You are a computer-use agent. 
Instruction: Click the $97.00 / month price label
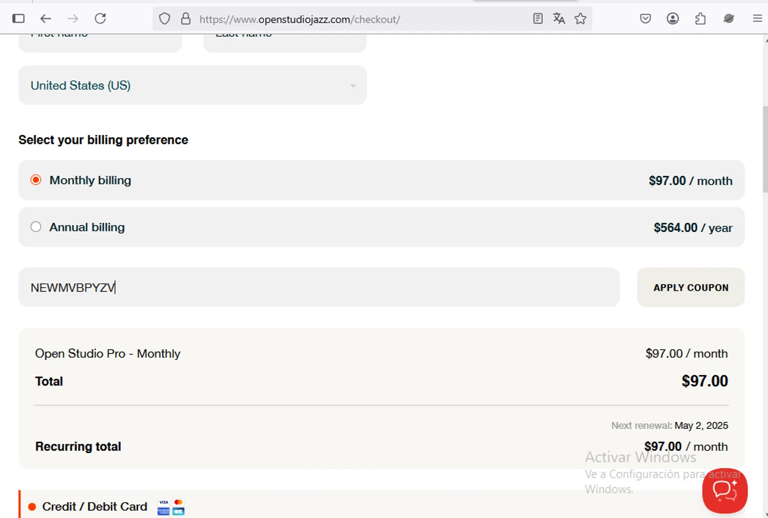690,181
